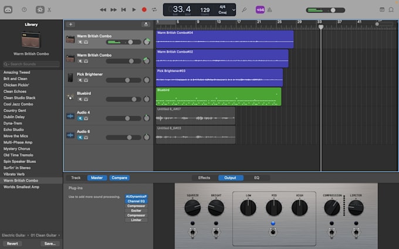Choose the Amazing Tweed patch
The image size is (399, 249).
tap(16, 73)
